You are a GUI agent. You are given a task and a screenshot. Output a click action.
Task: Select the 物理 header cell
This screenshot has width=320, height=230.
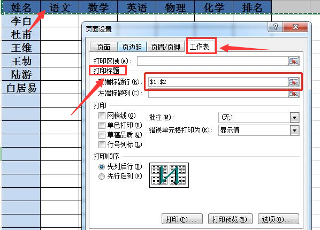176,7
